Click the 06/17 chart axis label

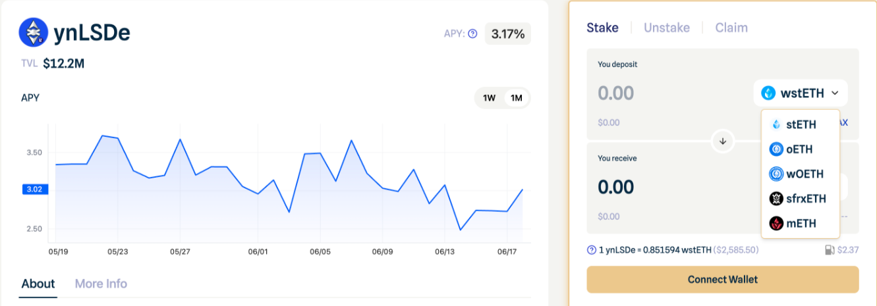tap(507, 251)
